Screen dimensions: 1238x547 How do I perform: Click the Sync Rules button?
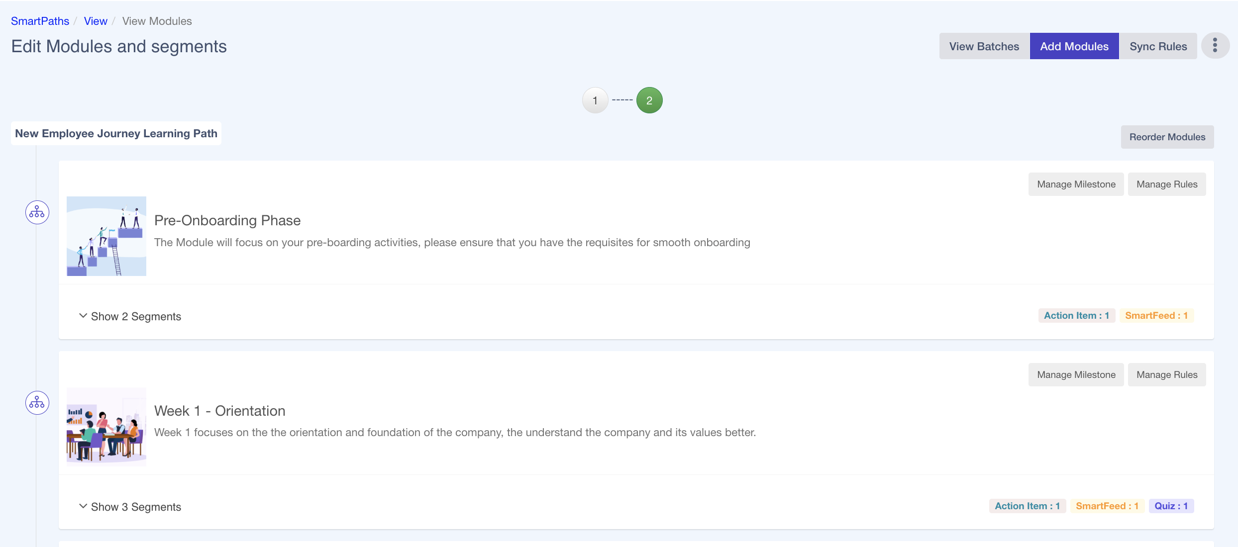(1157, 46)
